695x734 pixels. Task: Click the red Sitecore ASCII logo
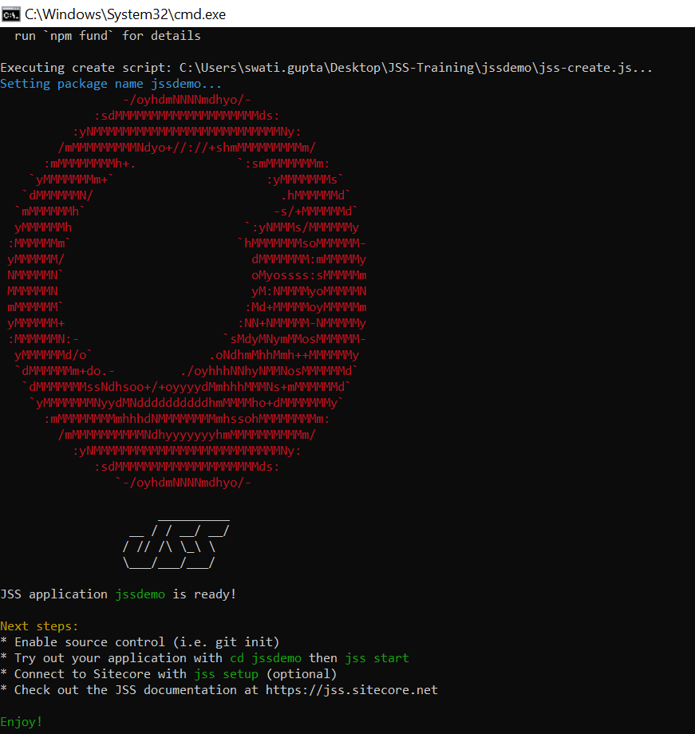coord(187,291)
